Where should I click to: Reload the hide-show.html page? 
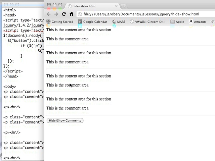64,14
